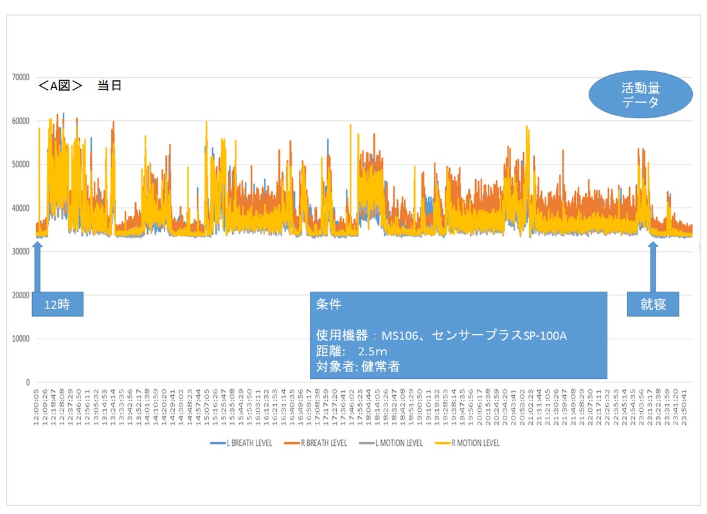The height and width of the screenshot is (514, 707).
Task: Click the 40000 y-axis label
Action: click(x=21, y=208)
